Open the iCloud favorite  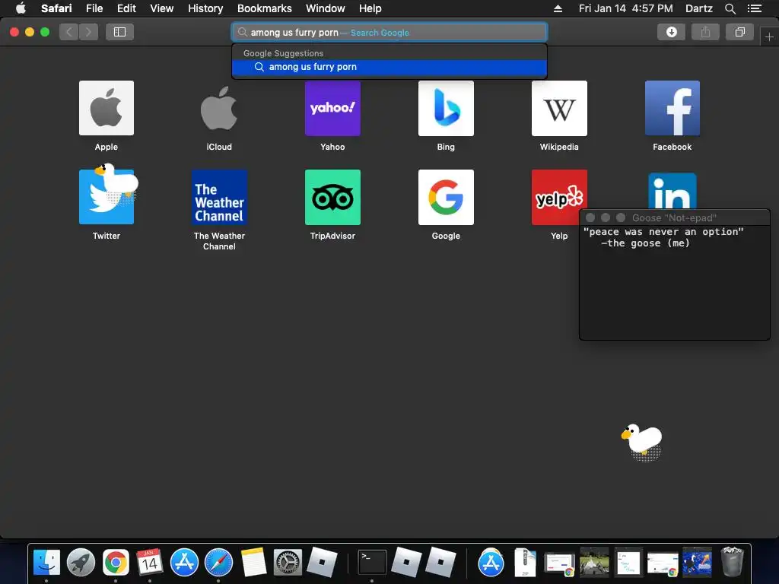tap(219, 108)
